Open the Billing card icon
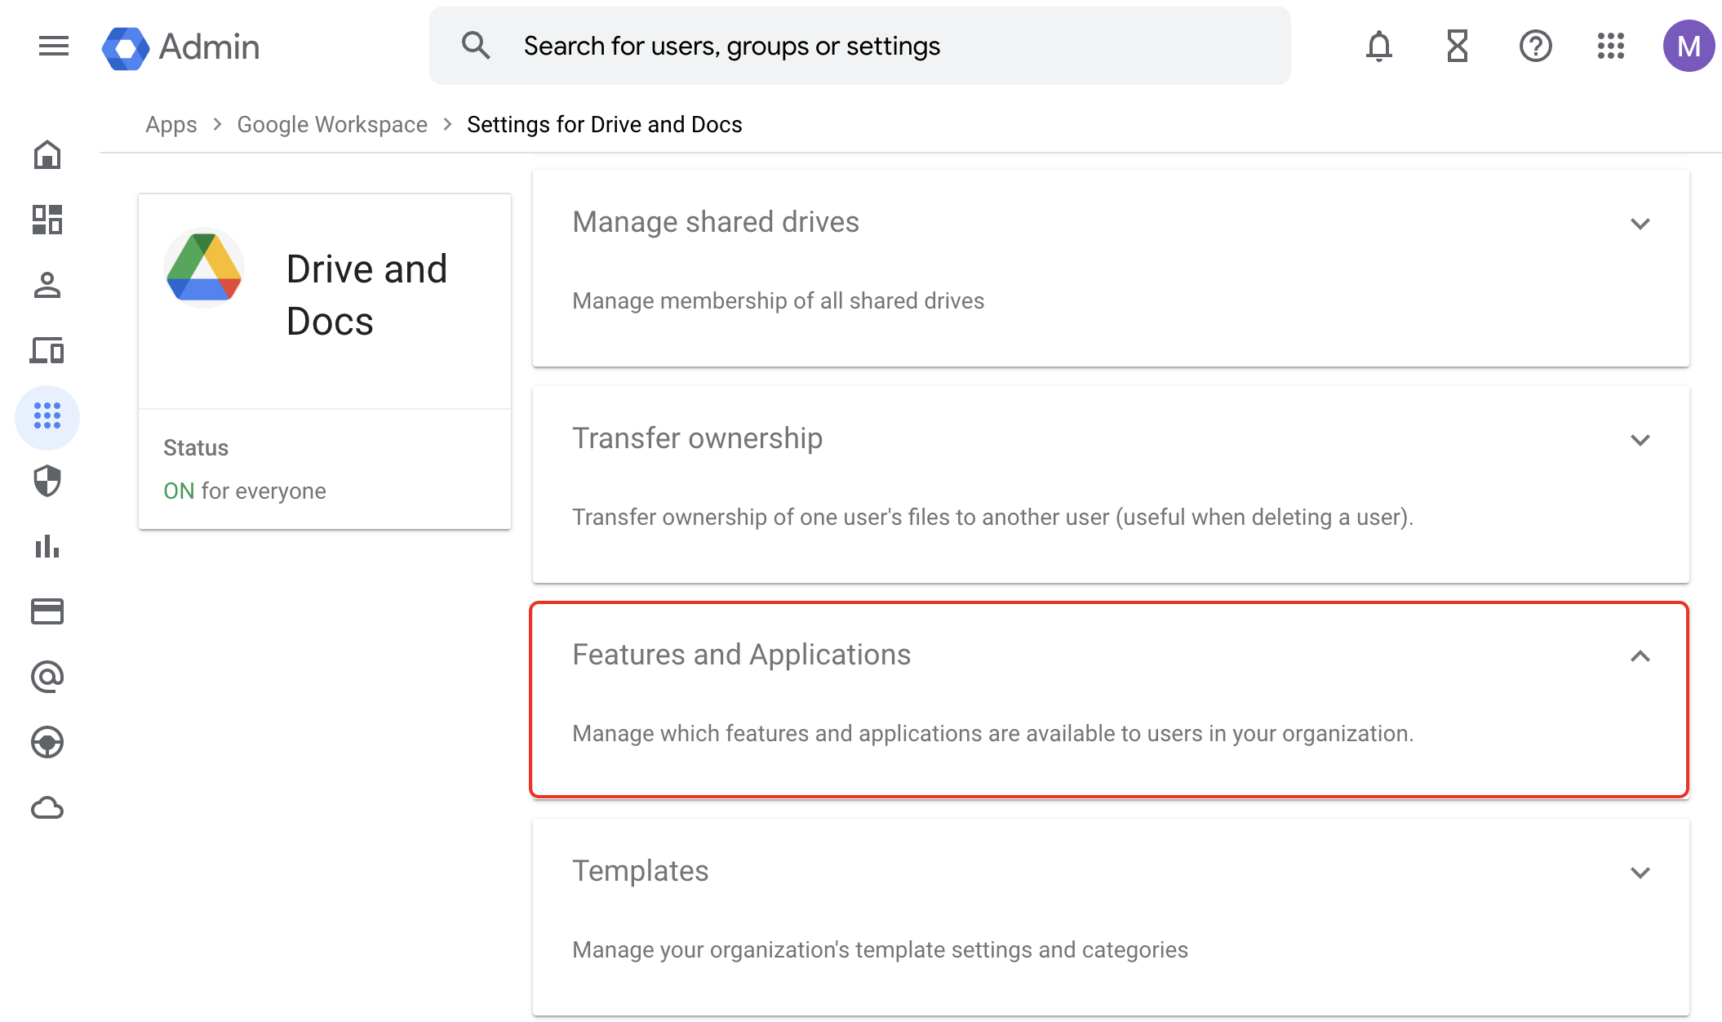The image size is (1722, 1022). (47, 611)
